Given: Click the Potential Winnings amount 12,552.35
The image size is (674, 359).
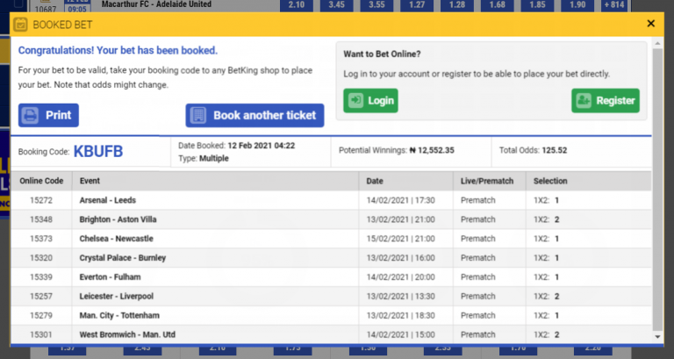Looking at the screenshot, I should tap(432, 150).
